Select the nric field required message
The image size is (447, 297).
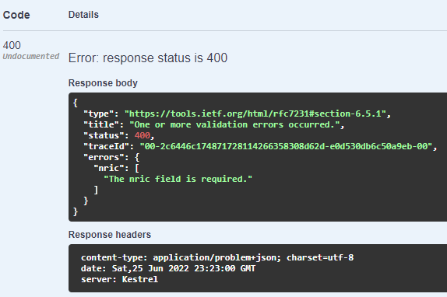click(x=178, y=179)
